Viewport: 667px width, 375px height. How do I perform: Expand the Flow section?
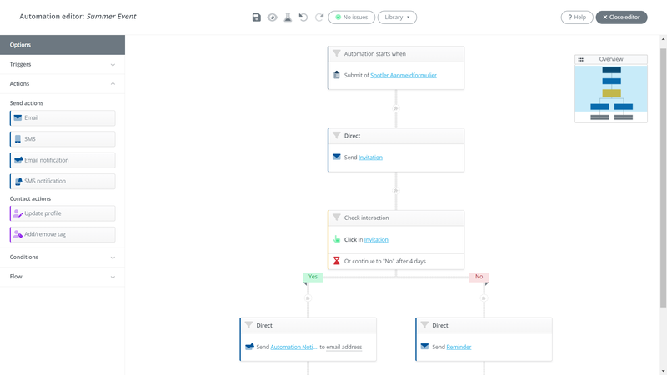tap(63, 277)
